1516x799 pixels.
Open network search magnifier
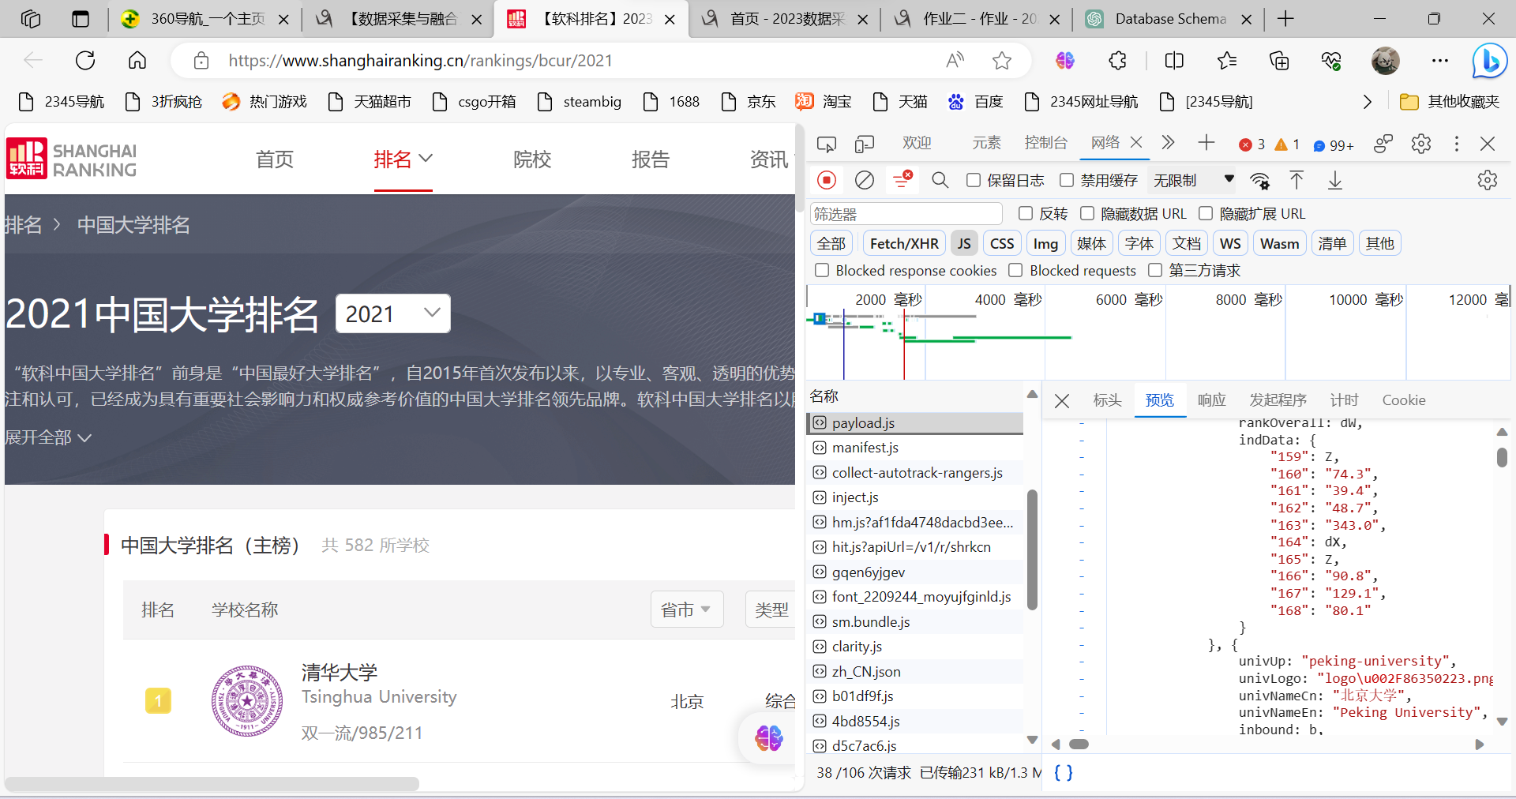coord(940,180)
